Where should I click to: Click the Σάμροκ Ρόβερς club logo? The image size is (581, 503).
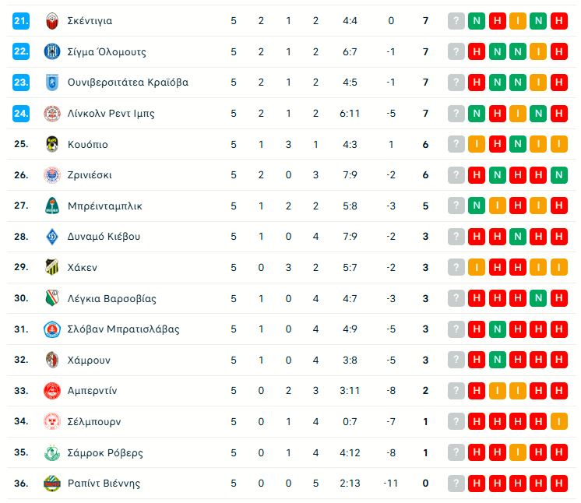[x=52, y=452]
